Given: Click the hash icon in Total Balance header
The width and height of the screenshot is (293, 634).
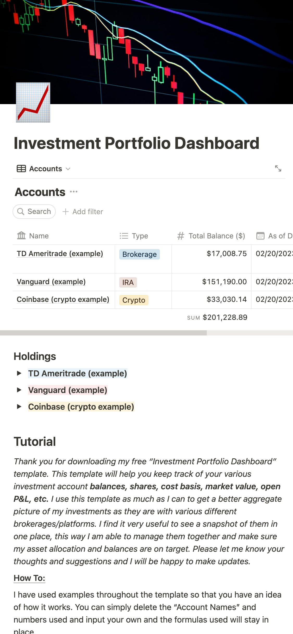Looking at the screenshot, I should [180, 236].
